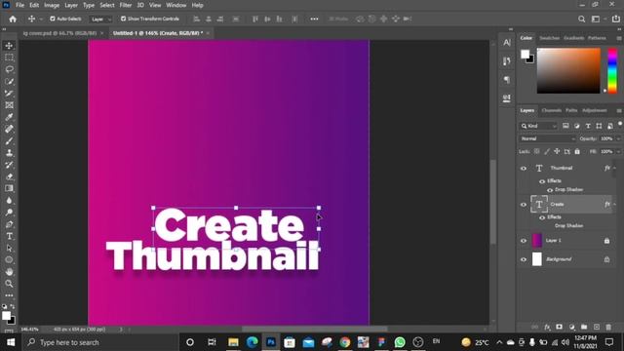Hide the Thumbnail text layer
Image resolution: width=624 pixels, height=351 pixels.
click(524, 169)
